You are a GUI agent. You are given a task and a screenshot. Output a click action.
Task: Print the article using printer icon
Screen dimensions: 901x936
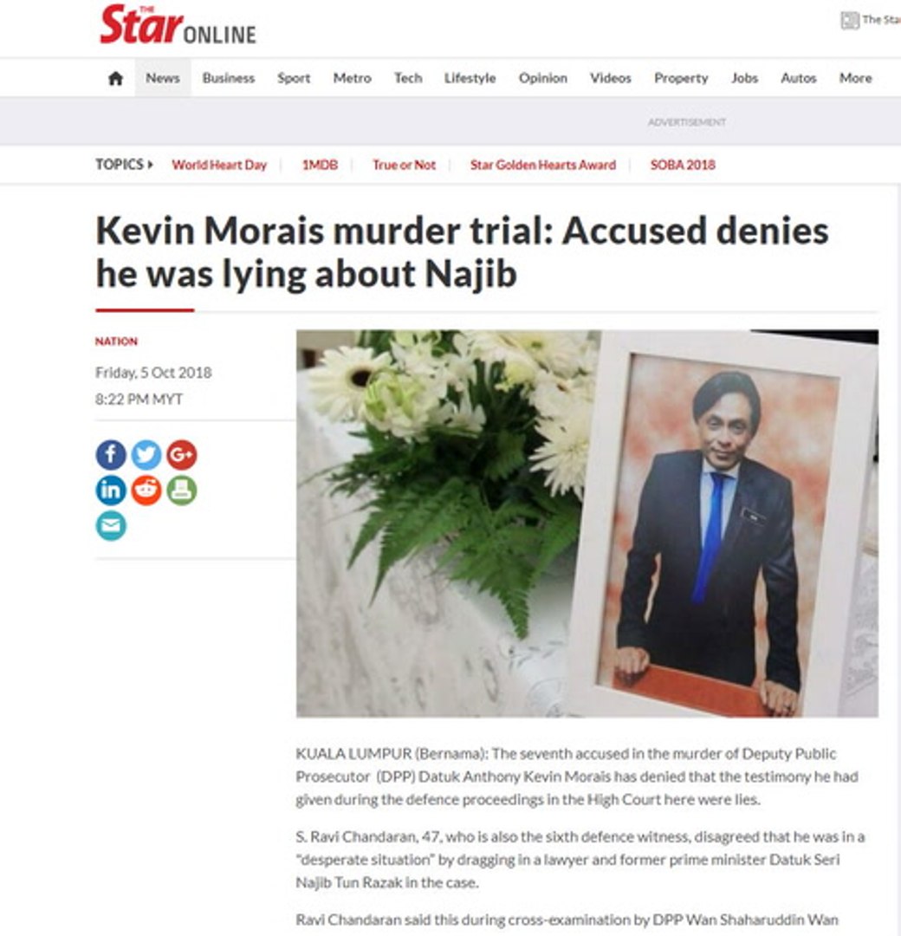tap(181, 490)
